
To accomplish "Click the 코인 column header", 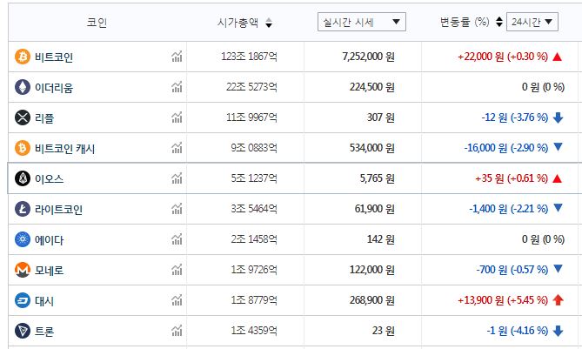I will tap(97, 22).
